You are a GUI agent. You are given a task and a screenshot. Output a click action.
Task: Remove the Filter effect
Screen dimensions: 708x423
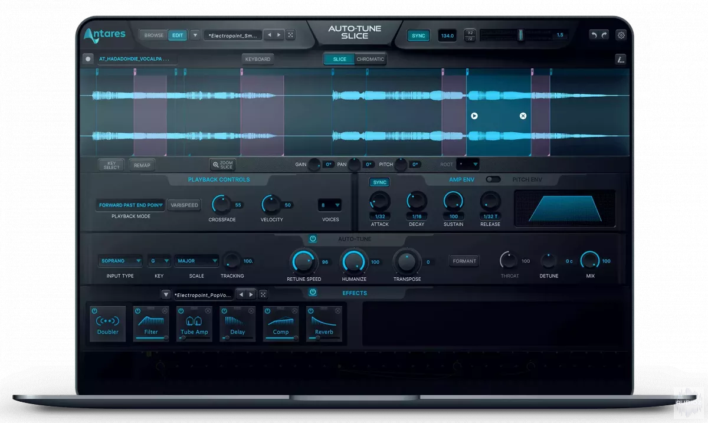point(165,310)
